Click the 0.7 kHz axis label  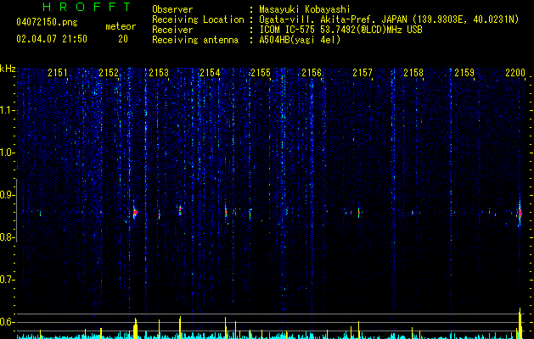click(7, 280)
